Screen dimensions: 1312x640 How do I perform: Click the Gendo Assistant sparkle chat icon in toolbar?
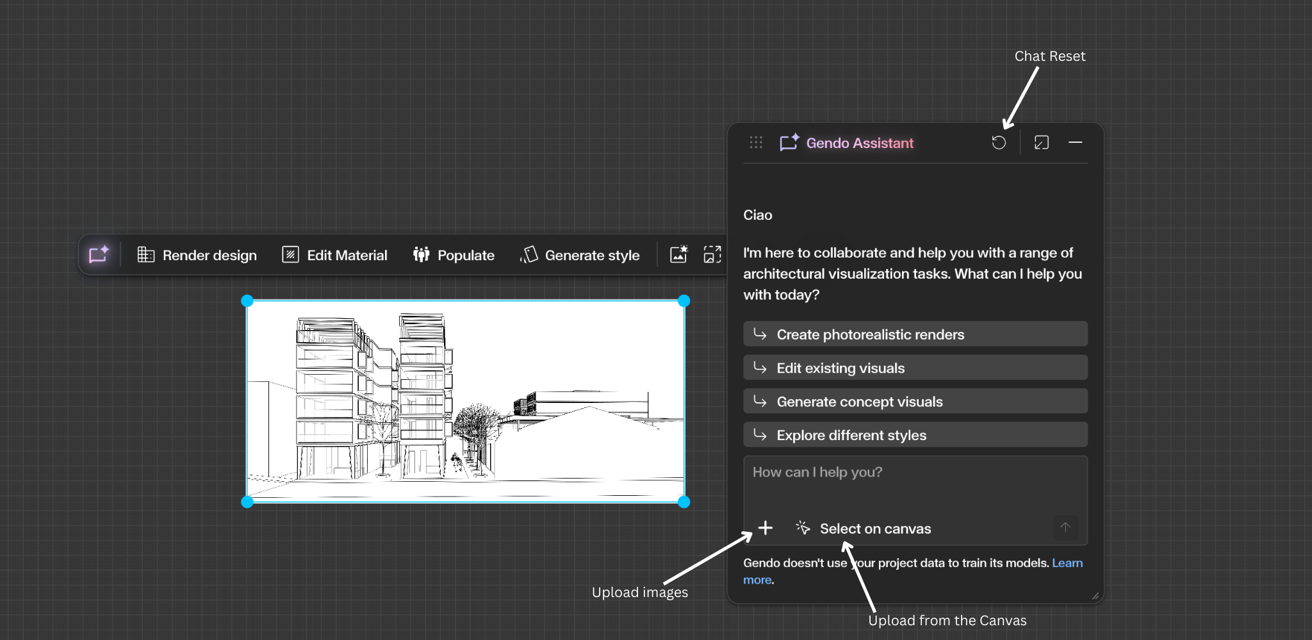click(99, 255)
